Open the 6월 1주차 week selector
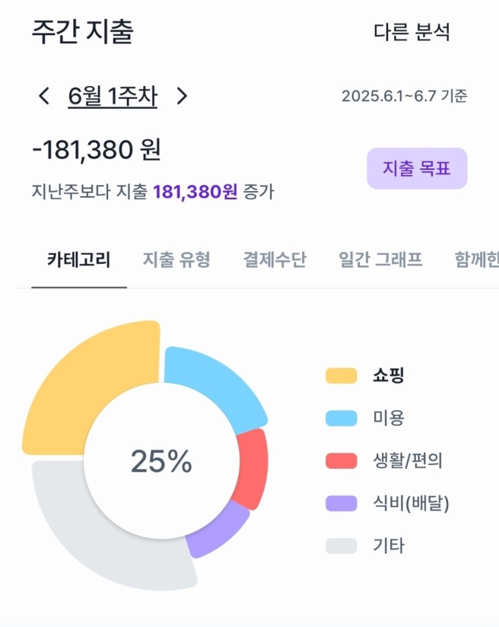Viewport: 499px width, 627px height. click(112, 97)
